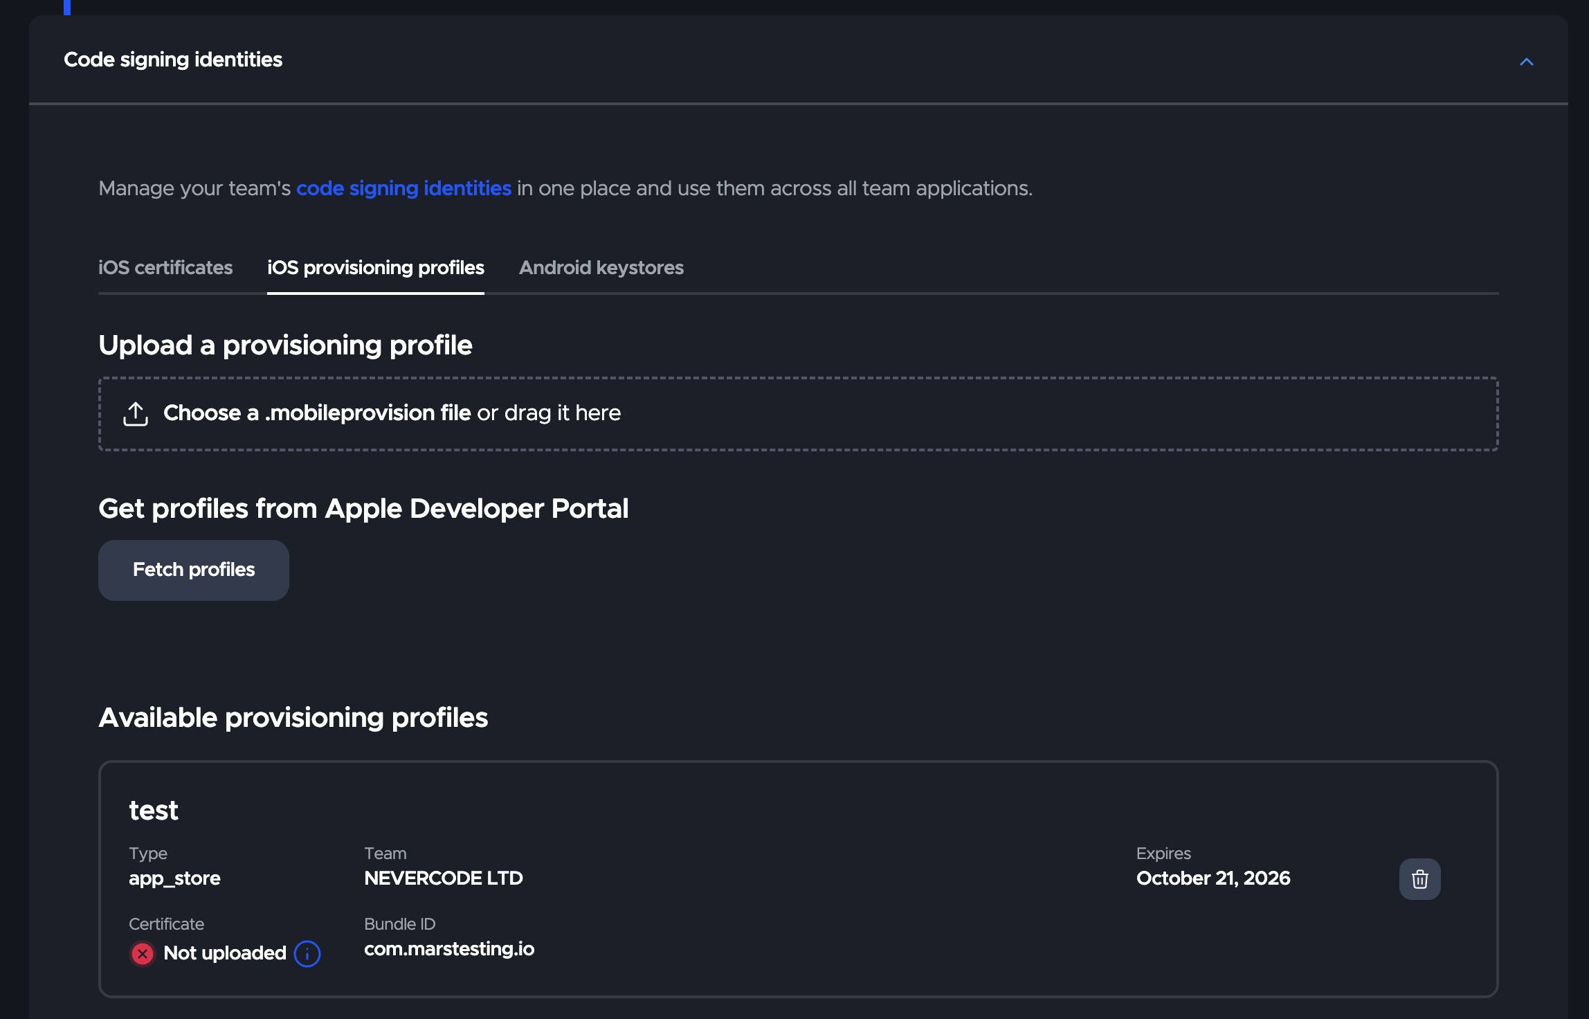Open the certificate info icon

click(x=307, y=954)
